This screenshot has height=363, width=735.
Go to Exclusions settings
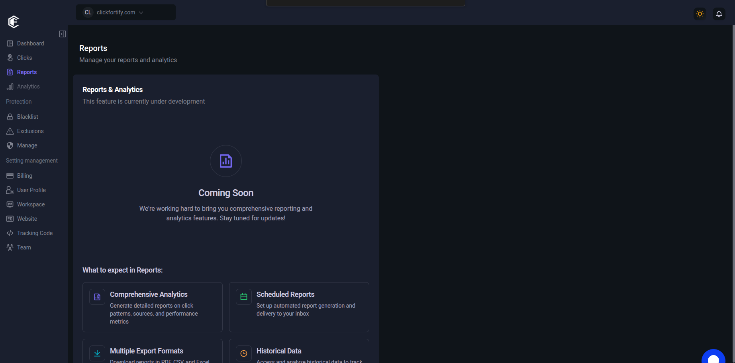30,131
